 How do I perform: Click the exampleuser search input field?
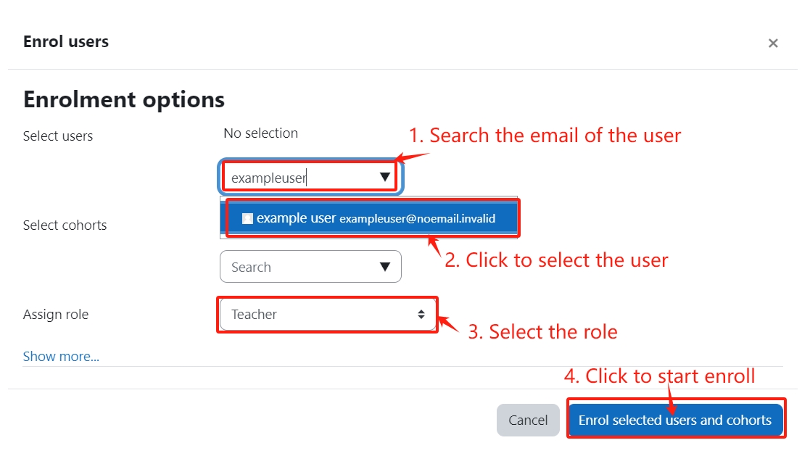[x=290, y=176]
